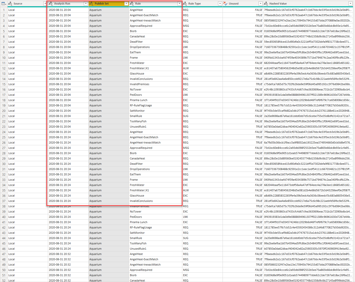
Task: Click the Rule Type column's data type icon
Action: [185, 4]
